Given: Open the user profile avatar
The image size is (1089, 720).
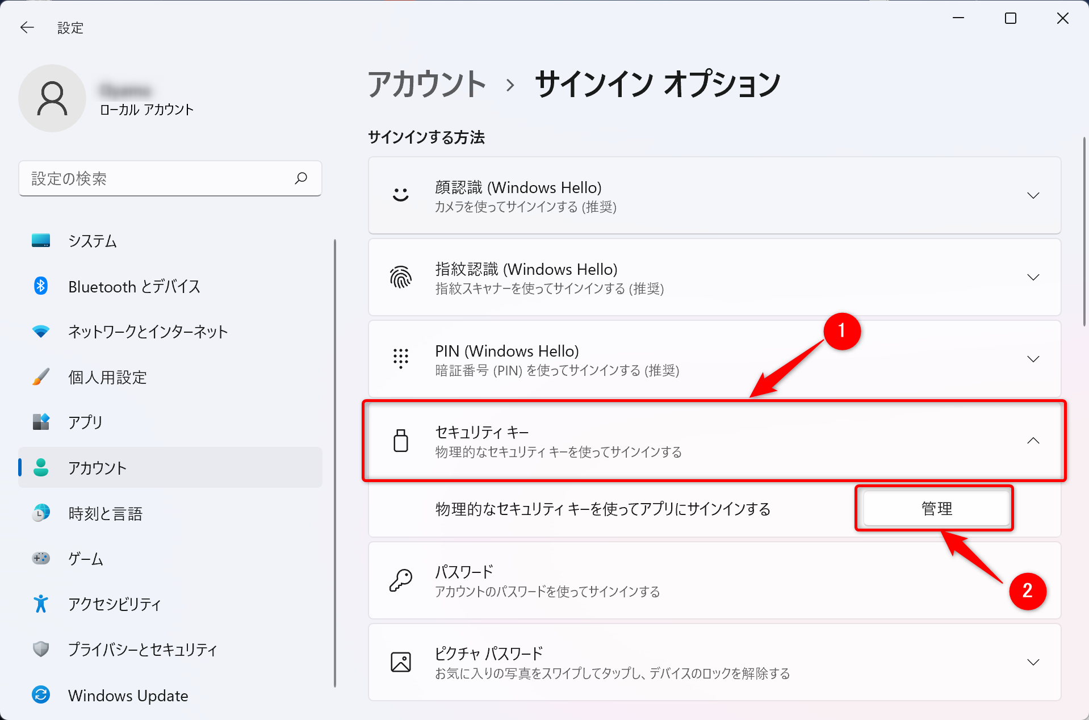Looking at the screenshot, I should pos(52,98).
